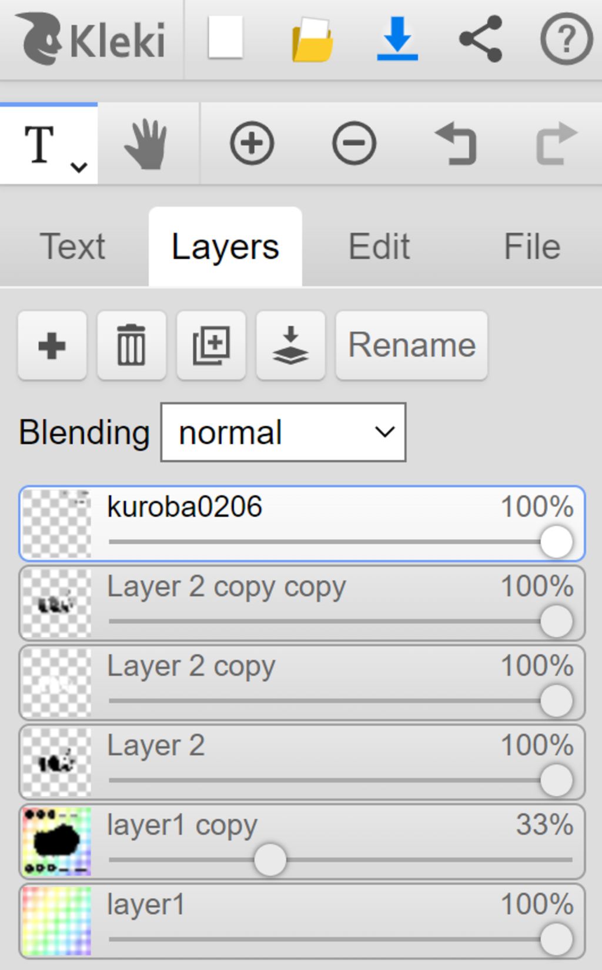Click the new image icon
The image size is (602, 970).
click(x=226, y=38)
